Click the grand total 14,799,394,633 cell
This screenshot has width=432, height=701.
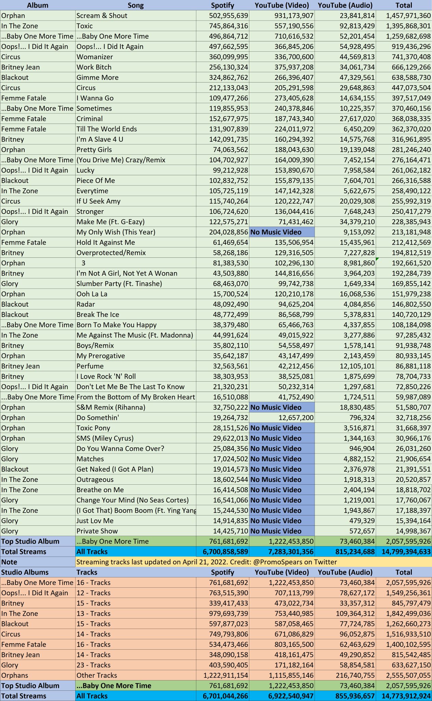[404, 551]
